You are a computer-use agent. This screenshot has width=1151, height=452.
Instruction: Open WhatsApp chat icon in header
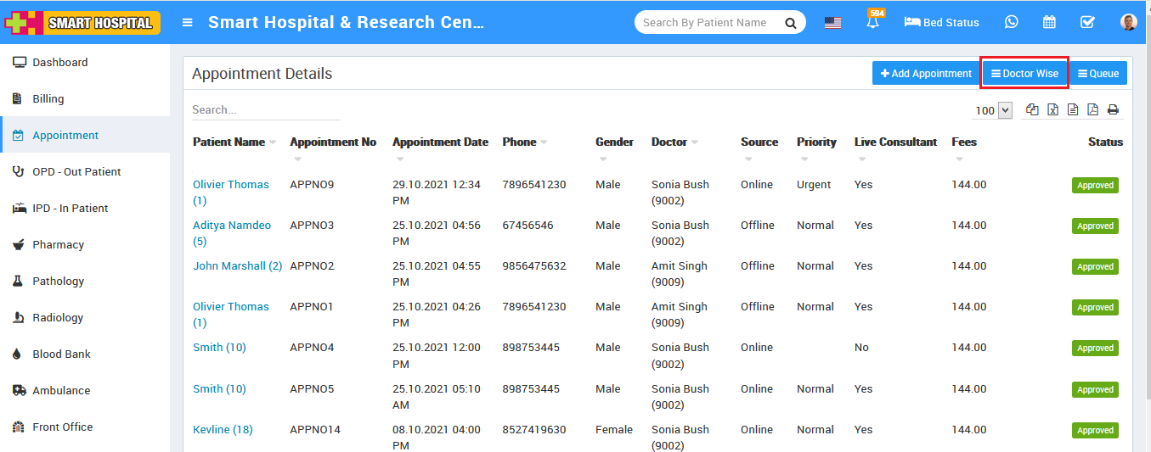pyautogui.click(x=1011, y=23)
